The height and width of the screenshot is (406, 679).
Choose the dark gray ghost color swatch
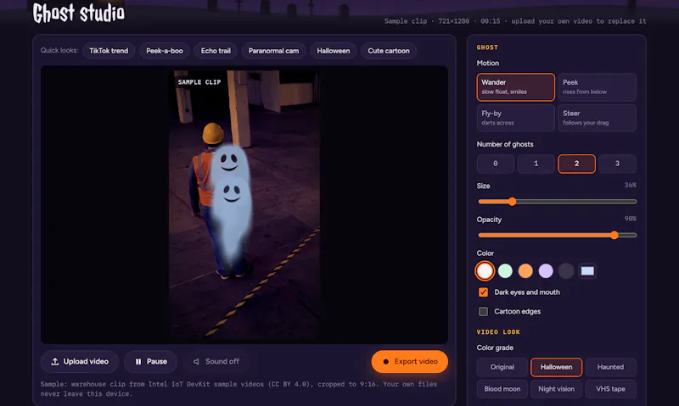tap(566, 271)
